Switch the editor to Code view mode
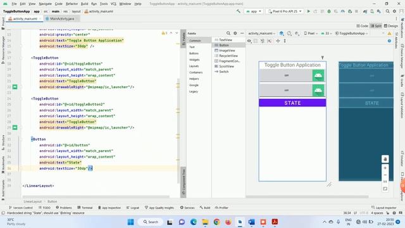 (362, 26)
